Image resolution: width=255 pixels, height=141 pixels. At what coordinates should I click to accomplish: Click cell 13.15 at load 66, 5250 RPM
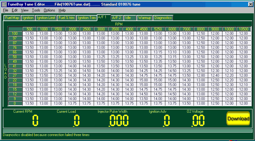(158, 52)
